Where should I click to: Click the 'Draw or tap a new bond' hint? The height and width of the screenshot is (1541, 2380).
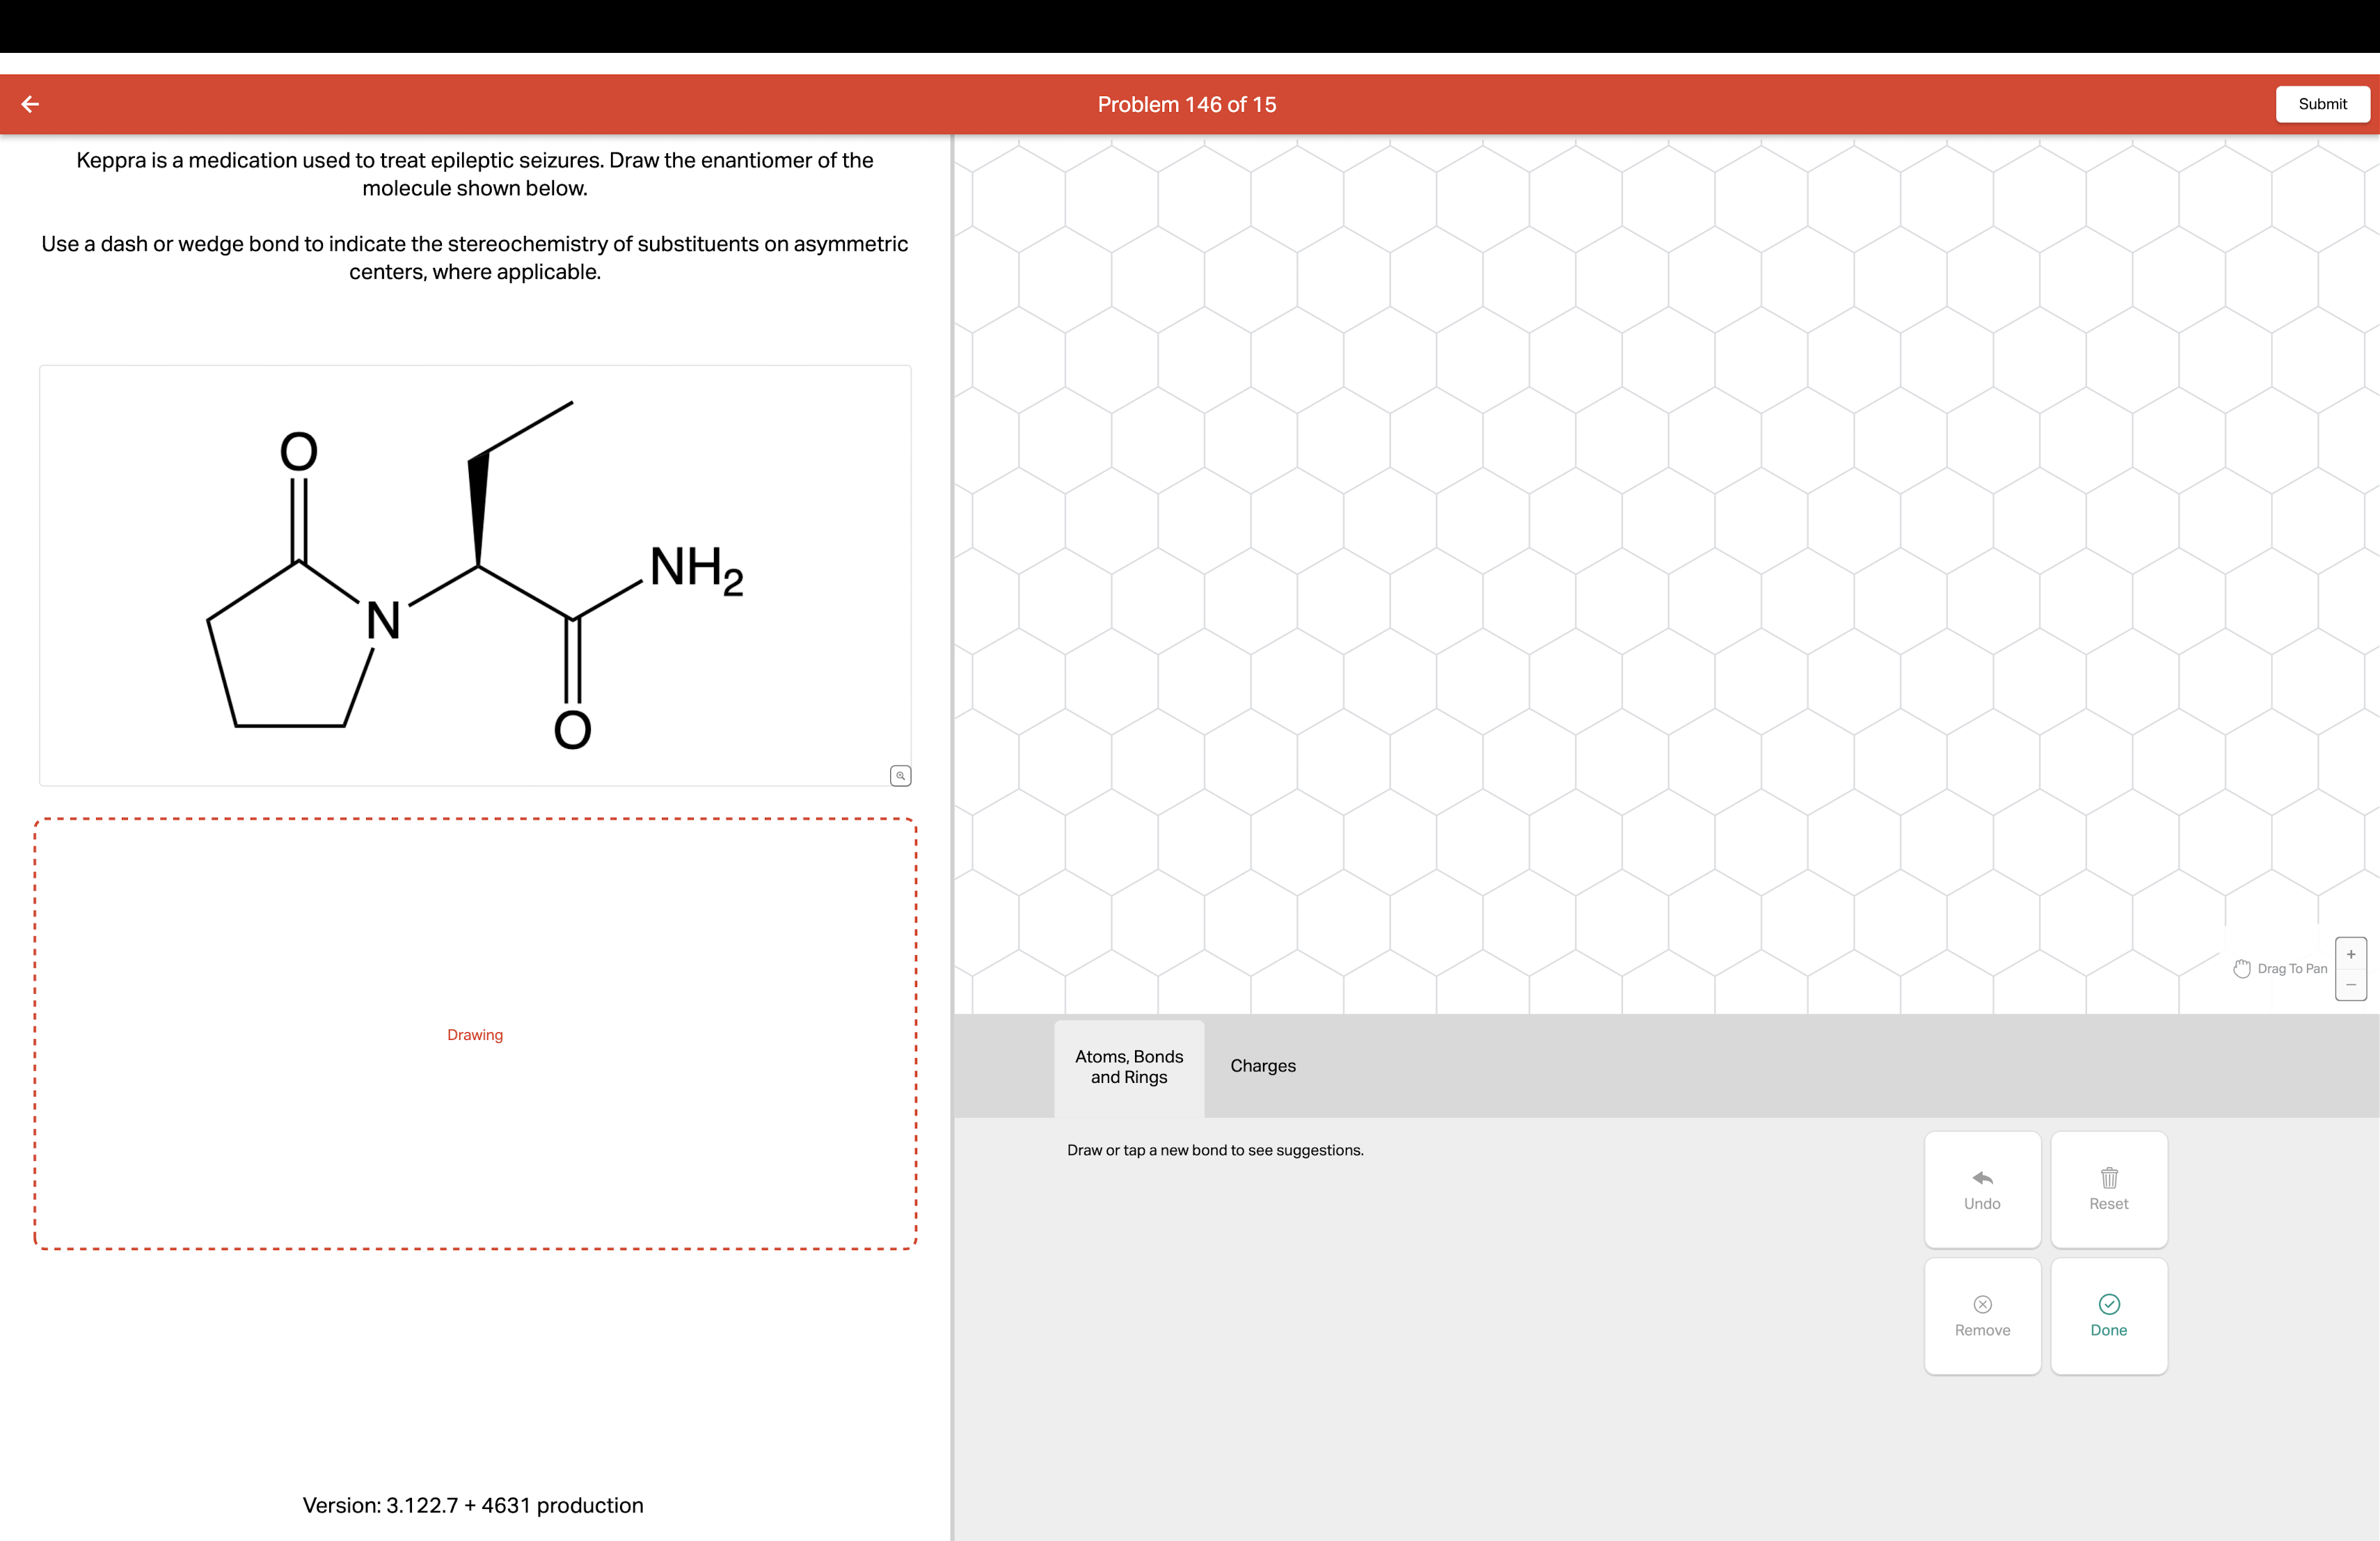1215,1150
